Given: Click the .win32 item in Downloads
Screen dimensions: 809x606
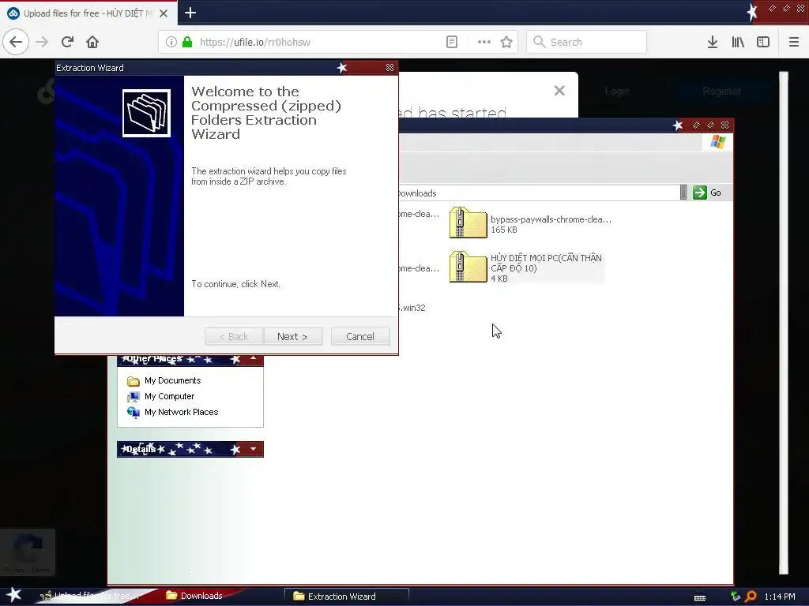Looking at the screenshot, I should click(412, 308).
